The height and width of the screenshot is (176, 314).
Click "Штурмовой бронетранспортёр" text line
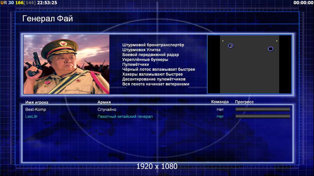(153, 45)
